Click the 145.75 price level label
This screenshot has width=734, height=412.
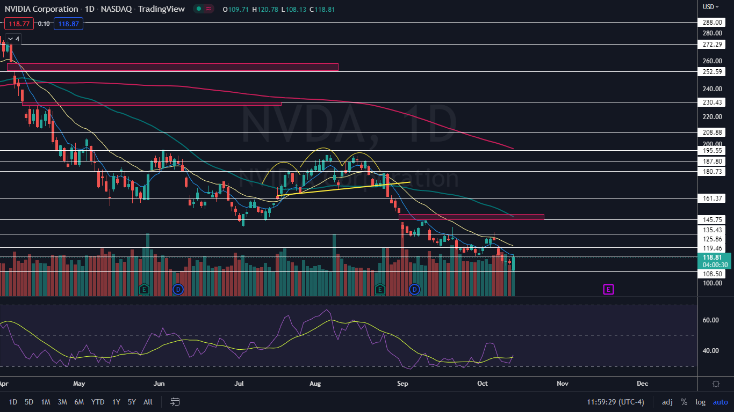click(712, 220)
